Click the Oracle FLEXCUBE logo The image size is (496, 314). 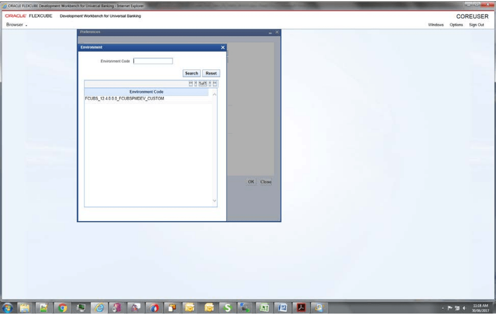[x=29, y=16]
